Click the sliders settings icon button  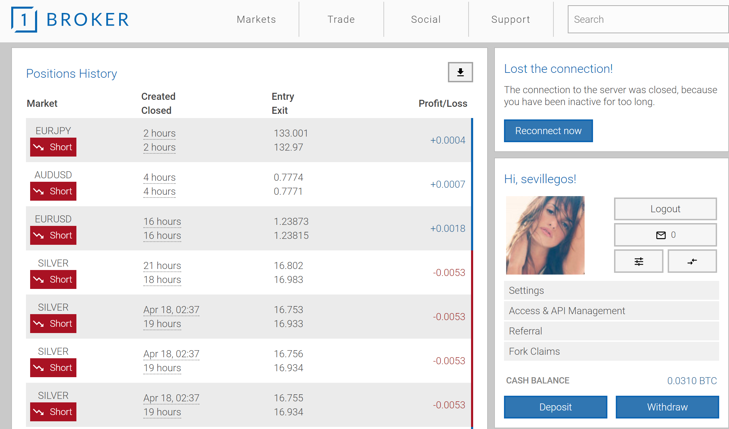[638, 261]
